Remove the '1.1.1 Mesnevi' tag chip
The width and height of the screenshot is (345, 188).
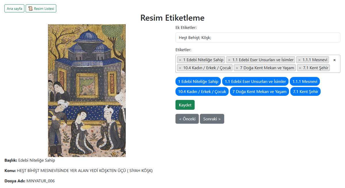[299, 60]
